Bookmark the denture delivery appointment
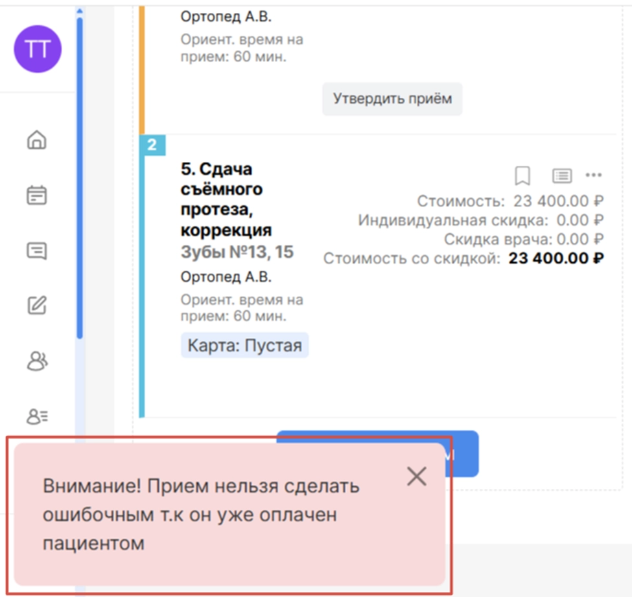 tap(522, 175)
